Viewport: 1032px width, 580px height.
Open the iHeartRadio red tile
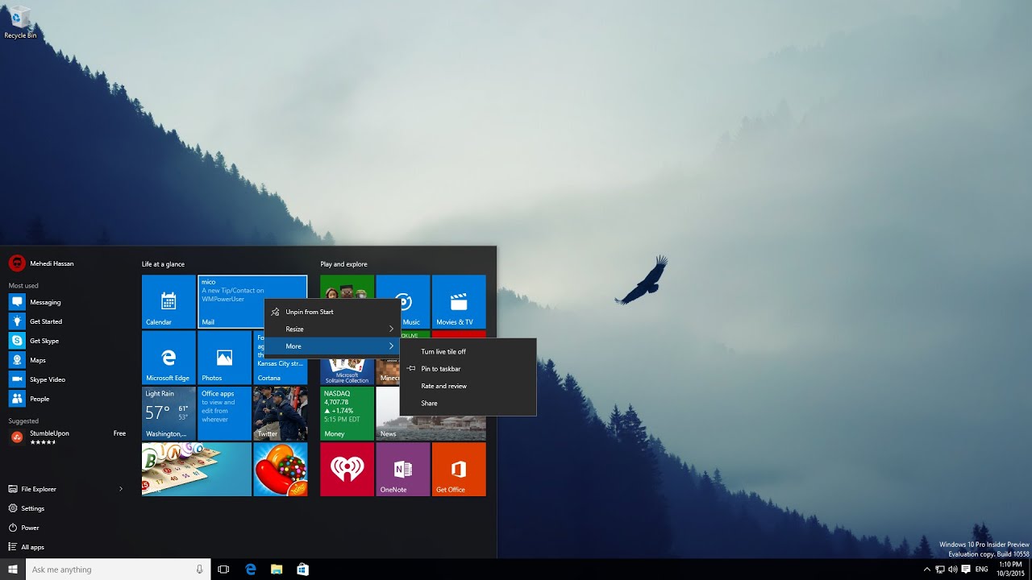[x=347, y=469]
